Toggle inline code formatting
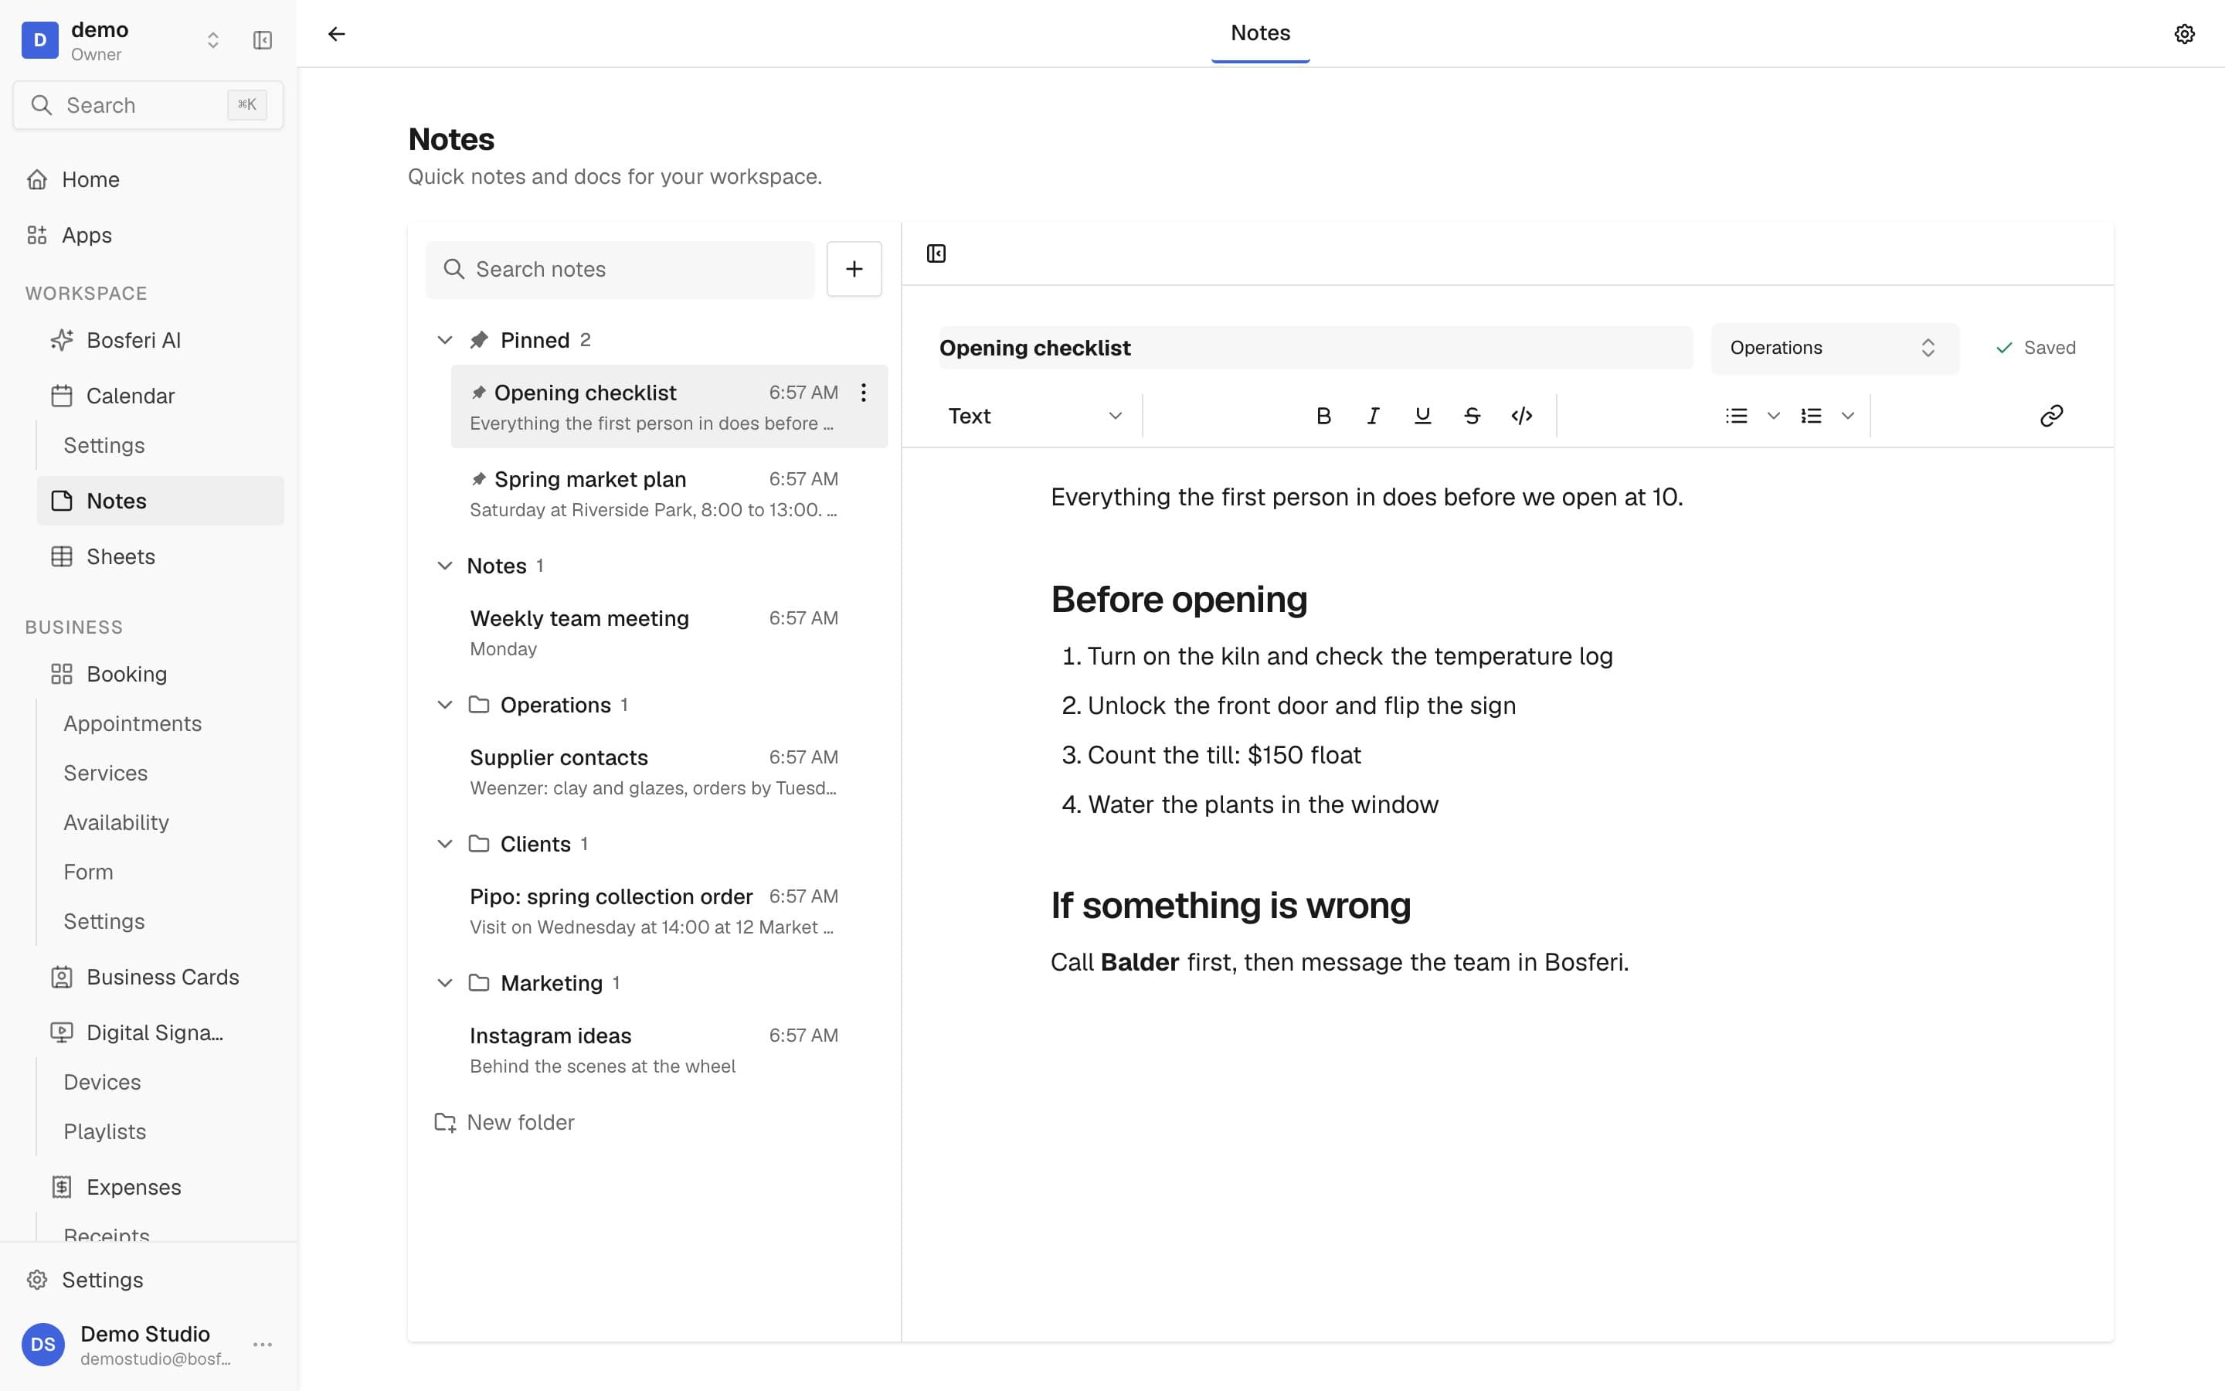The height and width of the screenshot is (1391, 2225). [1522, 416]
